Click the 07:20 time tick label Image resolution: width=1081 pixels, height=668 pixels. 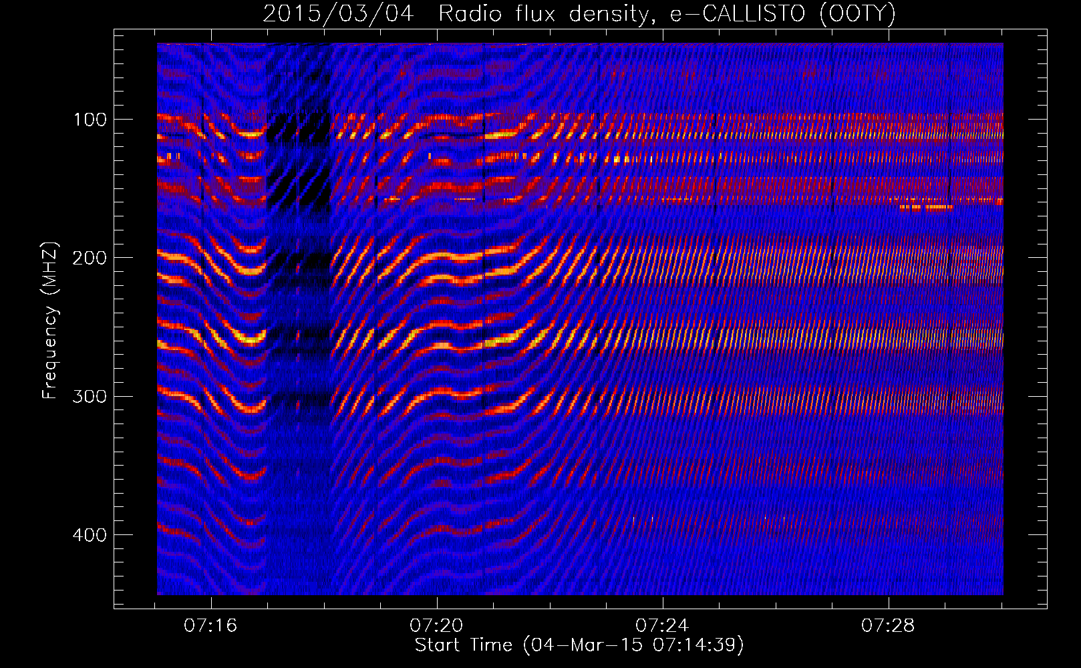pyautogui.click(x=437, y=626)
